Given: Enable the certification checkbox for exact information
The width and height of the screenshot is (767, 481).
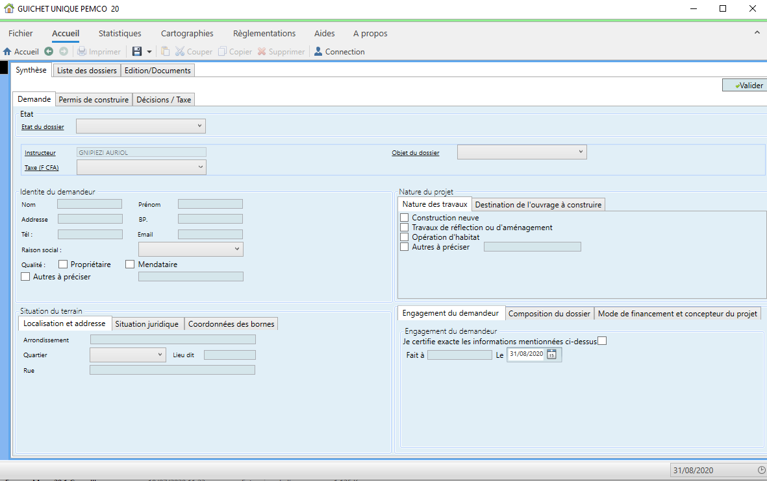Looking at the screenshot, I should click(x=602, y=341).
